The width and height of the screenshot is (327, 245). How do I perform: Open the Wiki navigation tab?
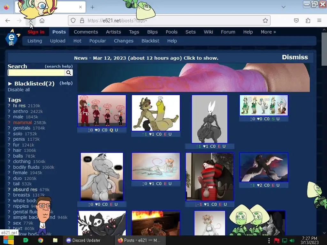pyautogui.click(x=208, y=32)
